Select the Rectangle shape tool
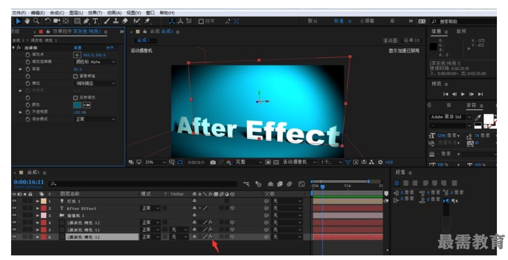508x260 pixels. click(77, 21)
